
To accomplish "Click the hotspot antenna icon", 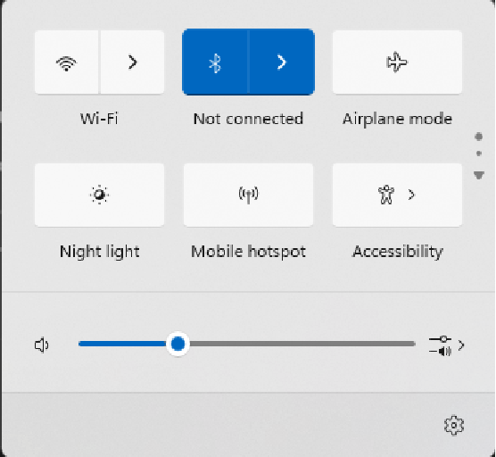I will tap(248, 195).
